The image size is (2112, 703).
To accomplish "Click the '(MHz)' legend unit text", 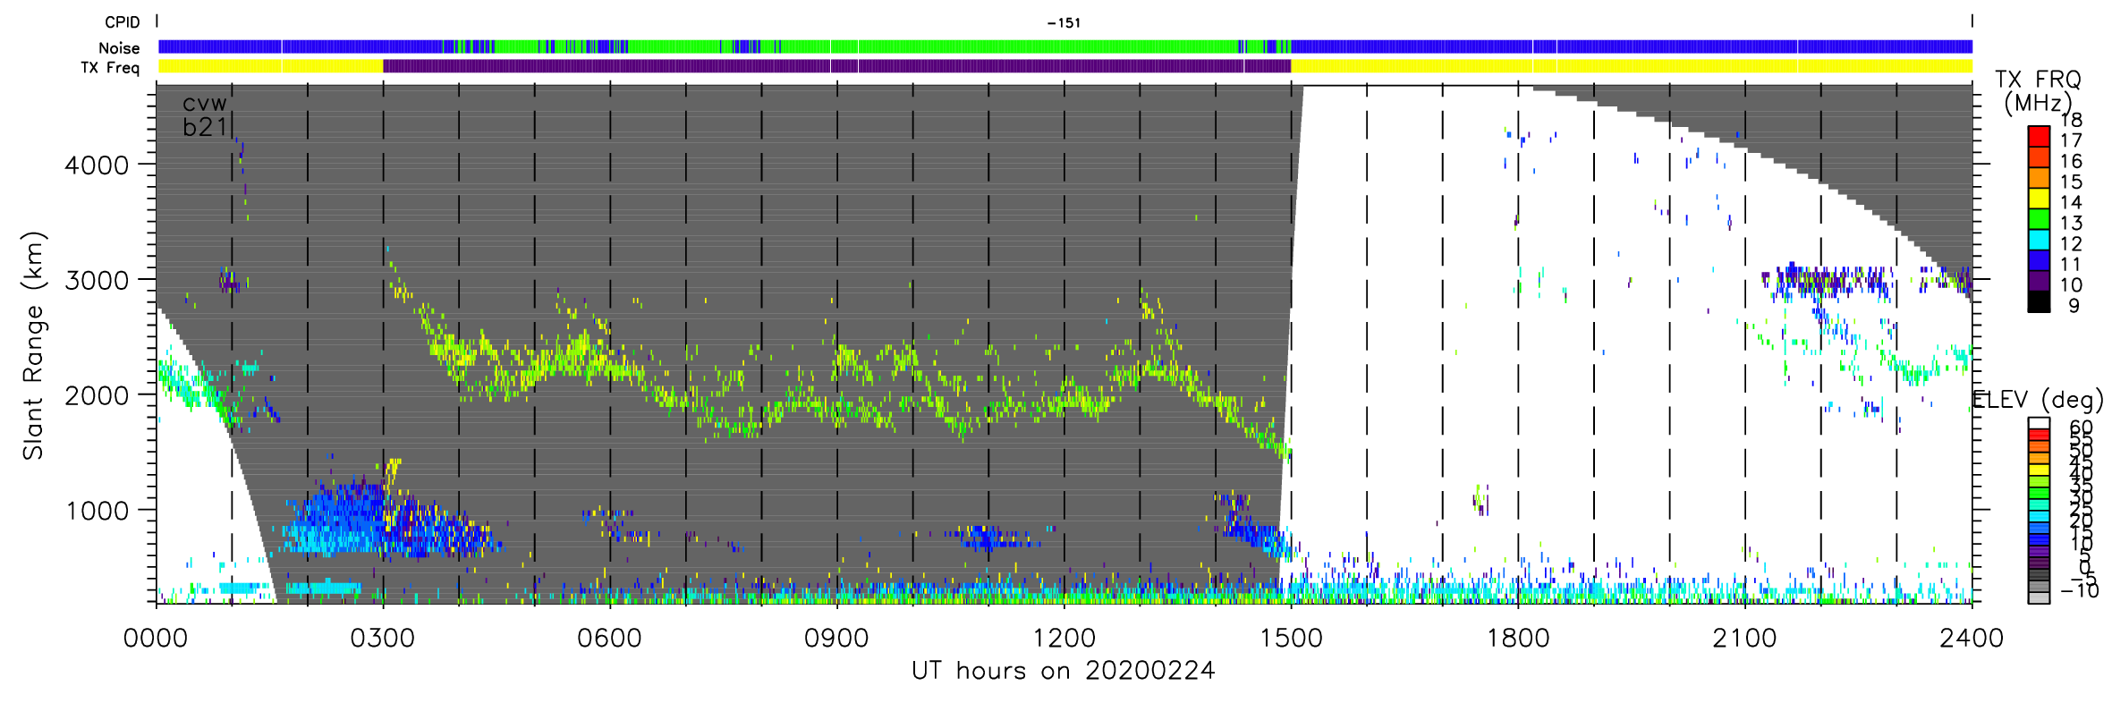I will tap(2038, 104).
